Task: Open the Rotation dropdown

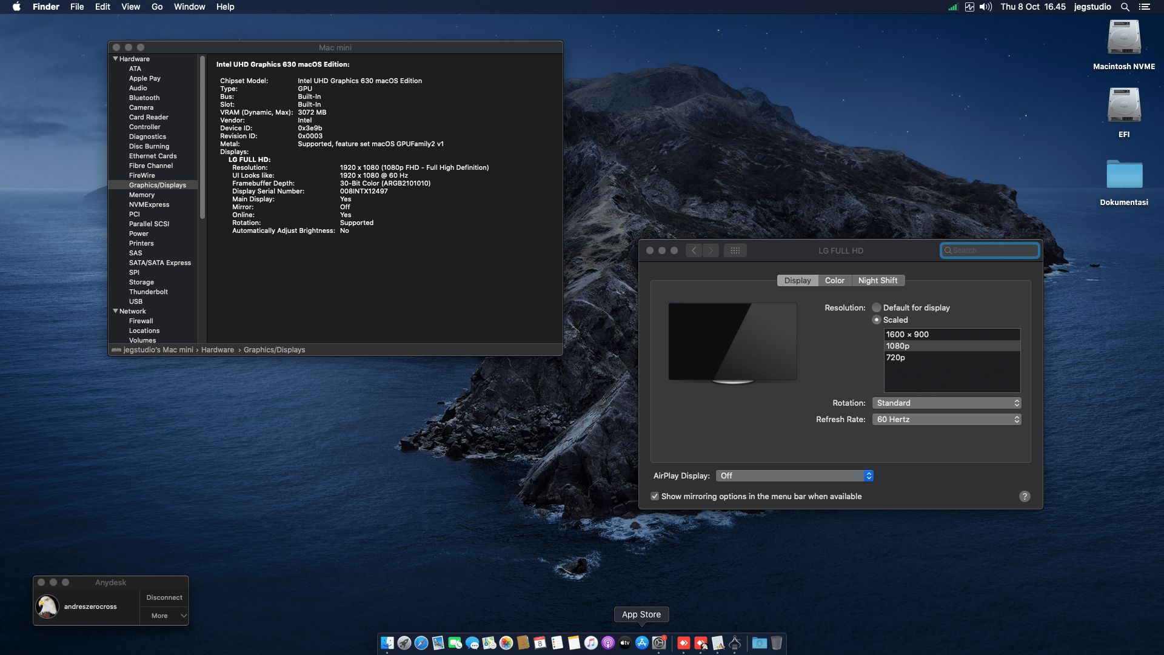Action: click(946, 403)
